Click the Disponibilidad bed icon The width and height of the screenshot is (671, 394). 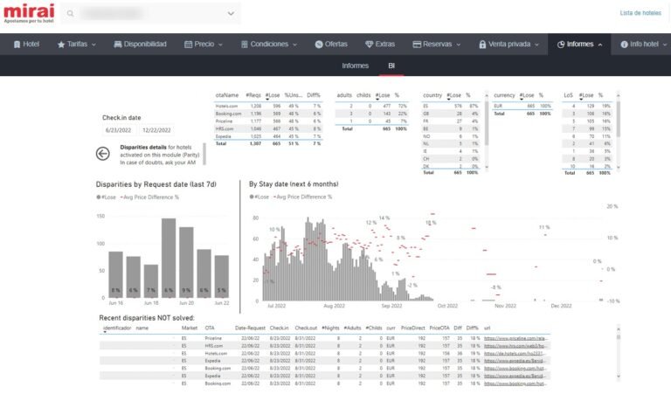pyautogui.click(x=117, y=44)
